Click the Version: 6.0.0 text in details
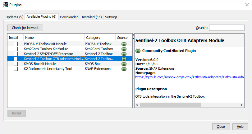Viewport: 252px width, 134px height. [x=147, y=60]
